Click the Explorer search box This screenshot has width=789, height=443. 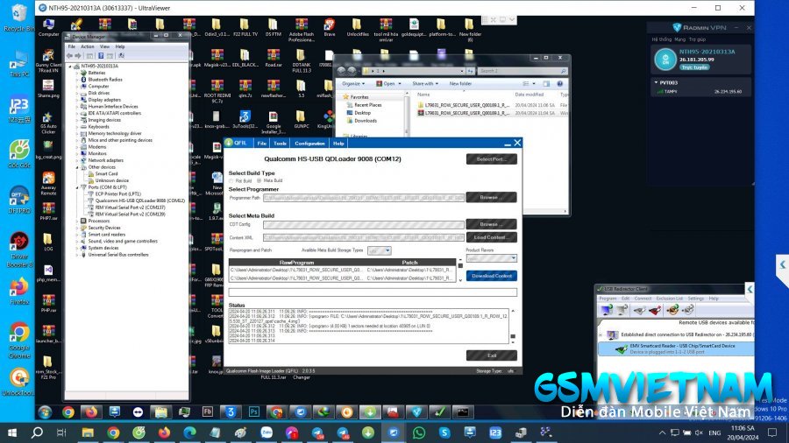(522, 71)
